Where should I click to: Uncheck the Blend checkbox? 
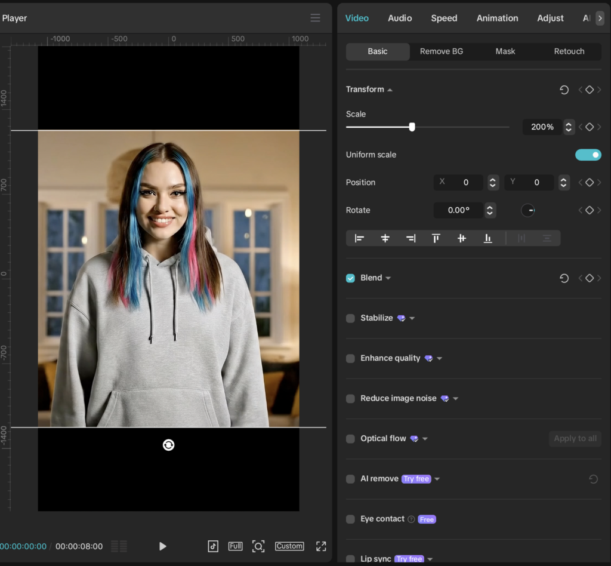pos(350,278)
